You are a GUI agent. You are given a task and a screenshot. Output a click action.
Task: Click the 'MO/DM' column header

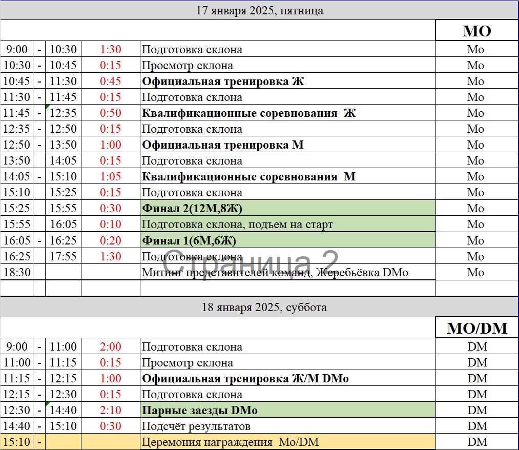coord(477,328)
